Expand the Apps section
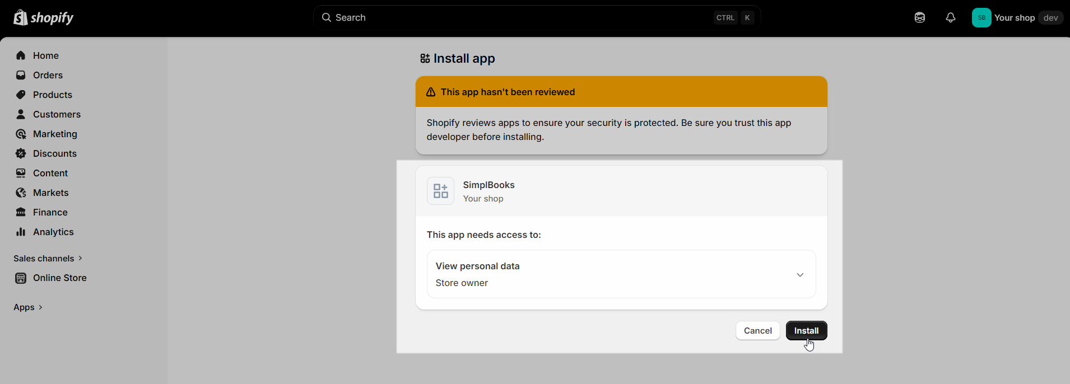Image resolution: width=1070 pixels, height=384 pixels. tap(28, 307)
